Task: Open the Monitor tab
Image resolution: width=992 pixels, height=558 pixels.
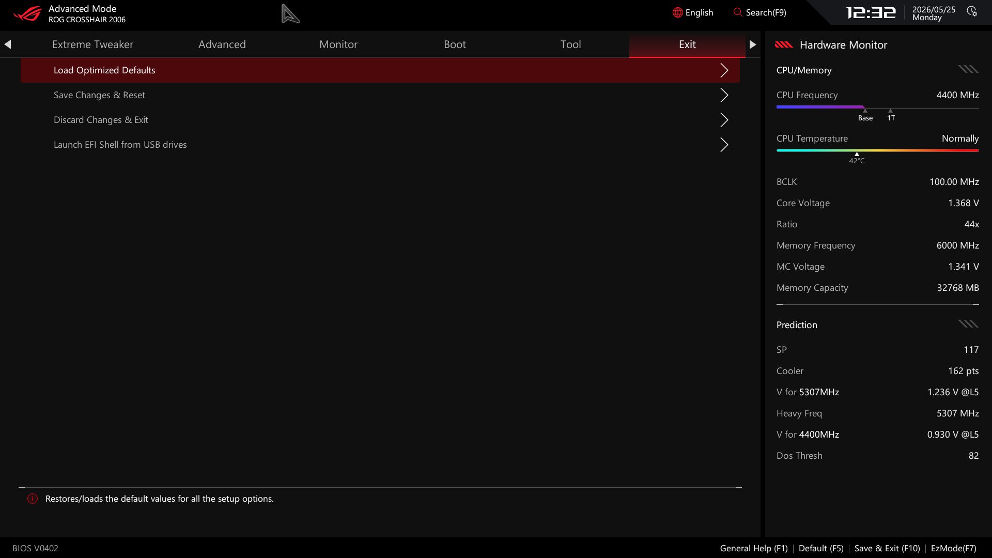Action: 338,44
